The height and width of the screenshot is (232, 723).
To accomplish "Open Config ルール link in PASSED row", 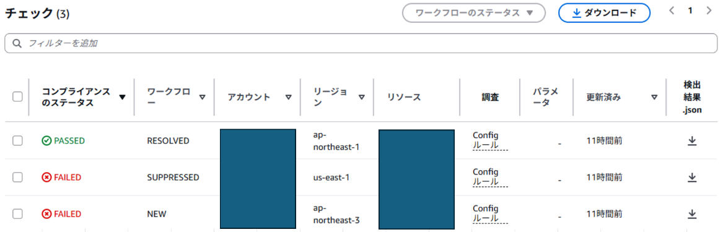I will 489,140.
